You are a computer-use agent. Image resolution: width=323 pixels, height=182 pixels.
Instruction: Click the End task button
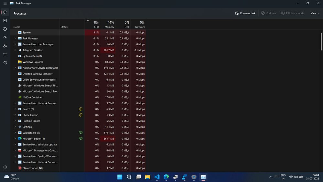pos(269,13)
